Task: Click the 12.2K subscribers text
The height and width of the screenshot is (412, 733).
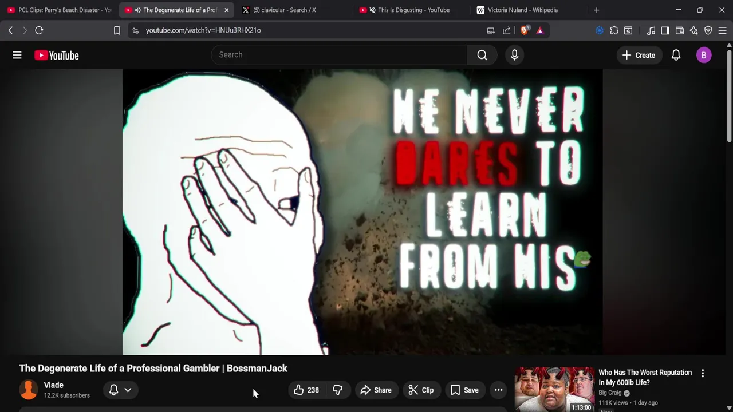Action: [x=66, y=395]
